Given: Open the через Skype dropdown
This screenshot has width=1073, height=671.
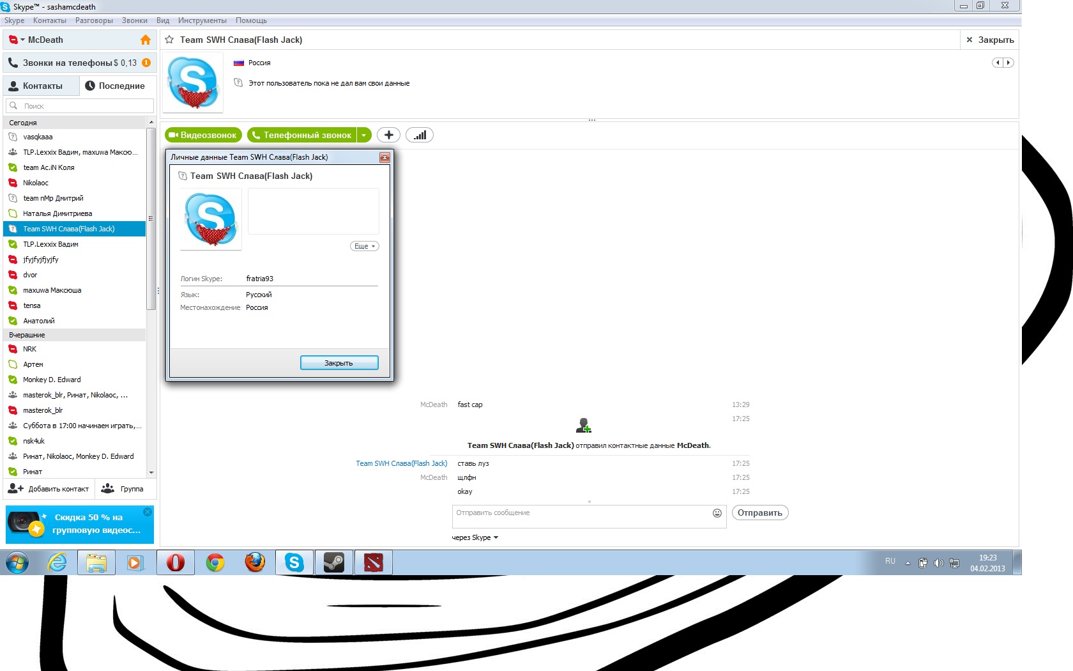Looking at the screenshot, I should [x=475, y=537].
